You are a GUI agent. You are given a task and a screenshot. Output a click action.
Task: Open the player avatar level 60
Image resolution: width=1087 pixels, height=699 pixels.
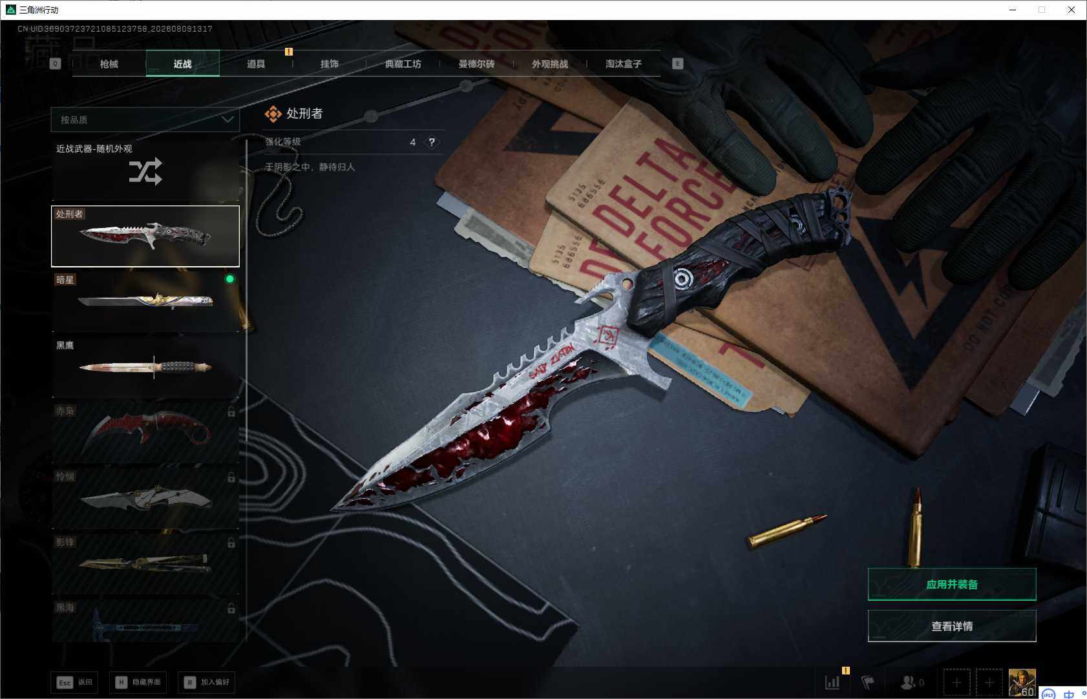coord(1022,683)
